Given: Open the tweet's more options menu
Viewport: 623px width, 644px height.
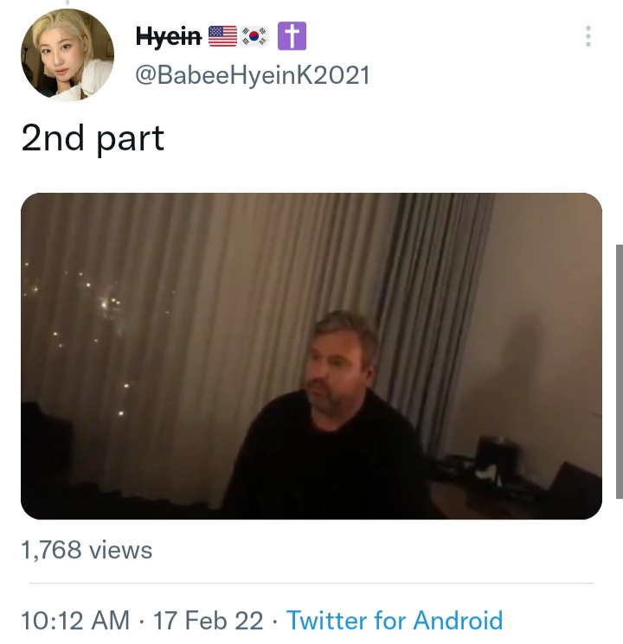Looking at the screenshot, I should pos(588,36).
